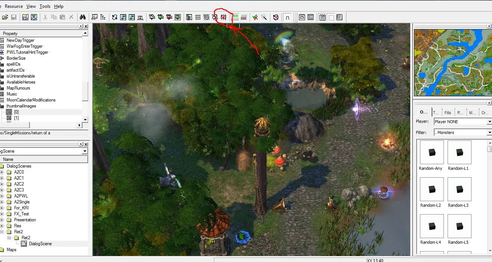
Task: Collapse the top-level Ret2 folder node
Action: coord(2,232)
